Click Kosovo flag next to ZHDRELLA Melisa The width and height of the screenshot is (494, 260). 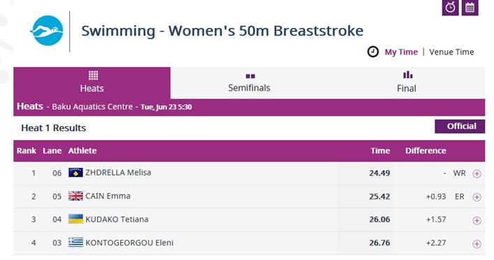click(x=75, y=173)
